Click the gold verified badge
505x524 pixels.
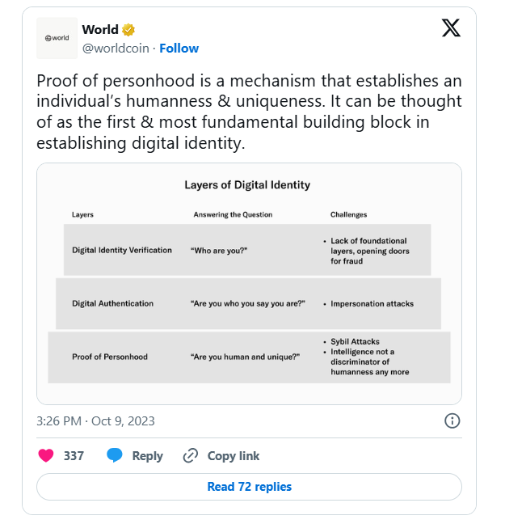128,30
